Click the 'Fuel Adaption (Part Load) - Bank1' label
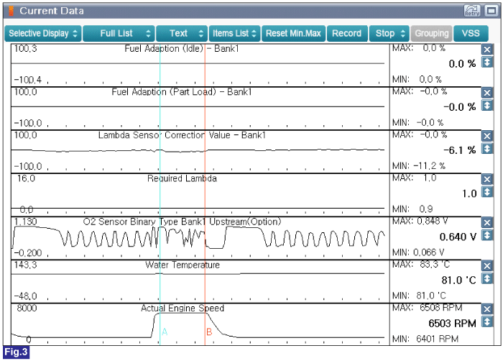This screenshot has height=361, width=503. pos(182,92)
